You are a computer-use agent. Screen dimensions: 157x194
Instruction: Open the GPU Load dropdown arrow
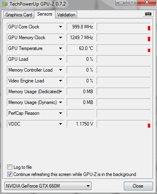coord(60,59)
